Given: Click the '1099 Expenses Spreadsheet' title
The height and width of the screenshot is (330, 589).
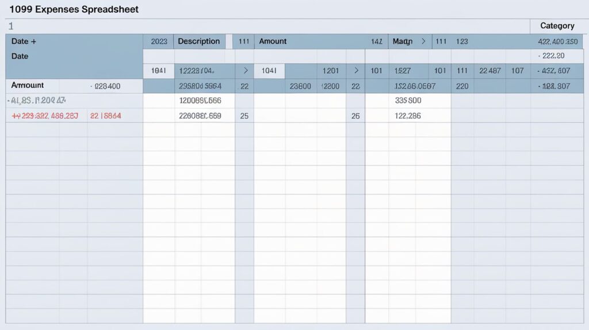Looking at the screenshot, I should pyautogui.click(x=74, y=9).
